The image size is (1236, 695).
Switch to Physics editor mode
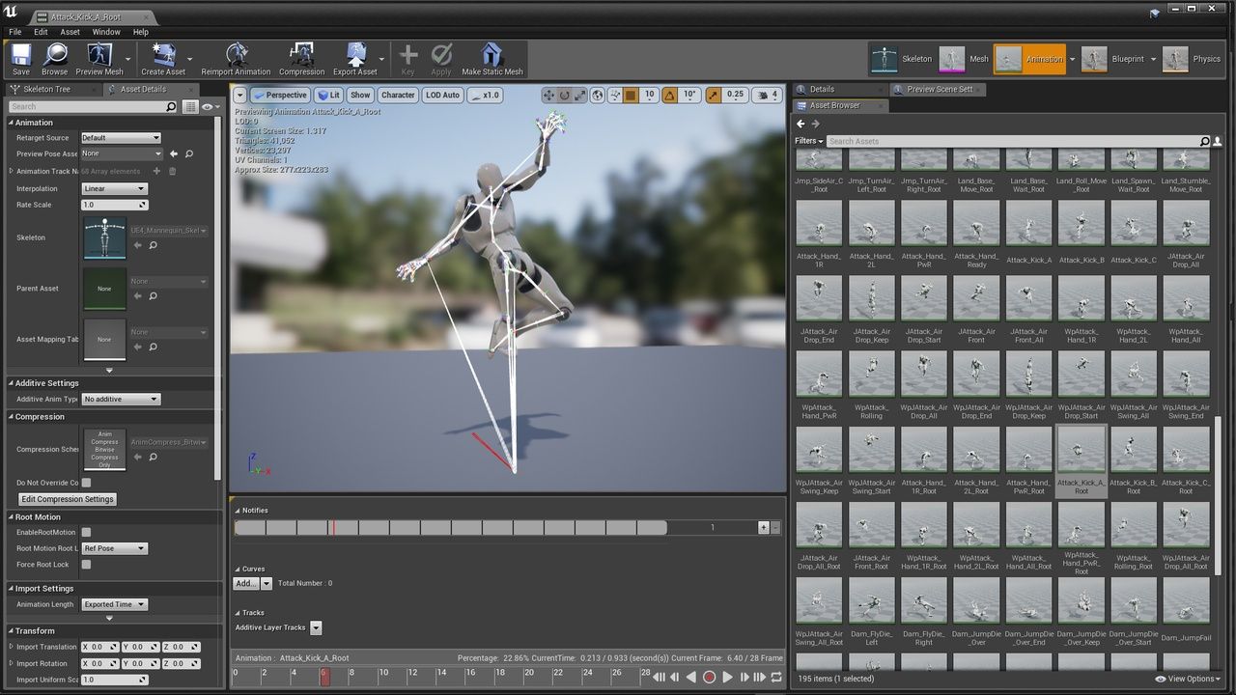pos(1193,59)
